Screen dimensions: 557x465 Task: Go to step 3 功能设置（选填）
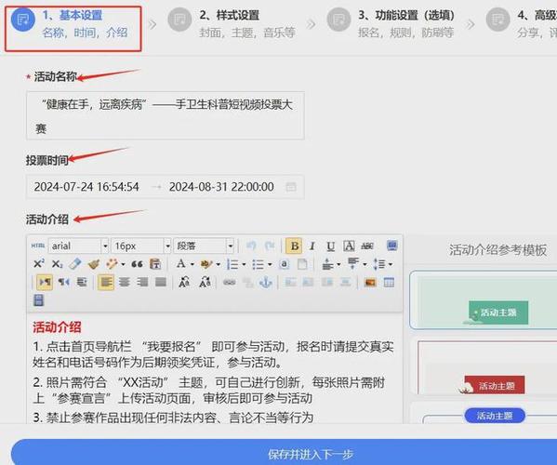click(391, 24)
